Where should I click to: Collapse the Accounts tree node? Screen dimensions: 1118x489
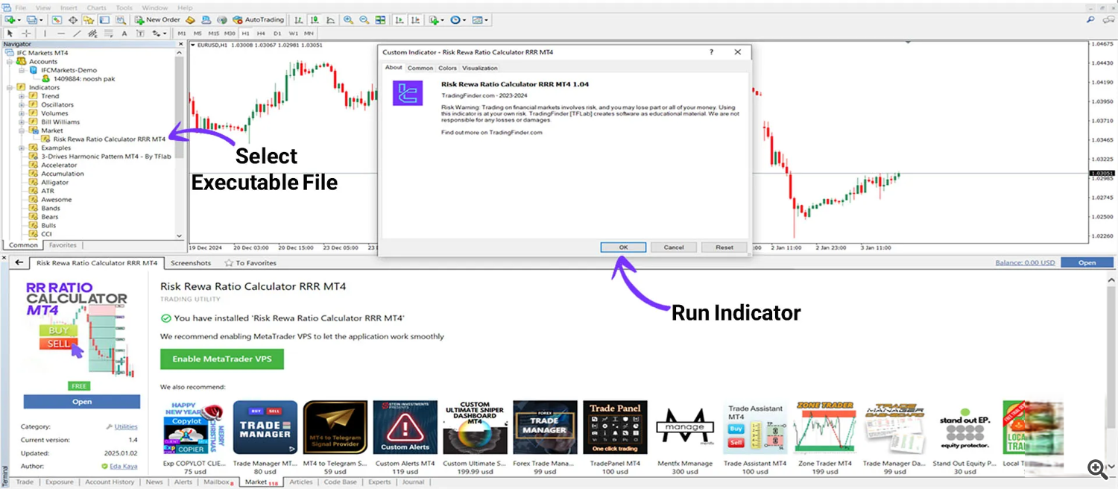coord(10,62)
